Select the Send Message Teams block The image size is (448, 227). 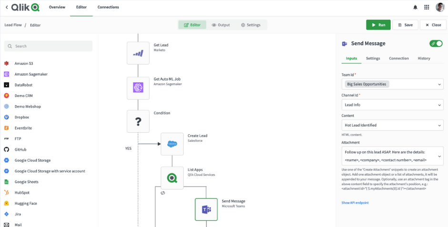click(206, 209)
